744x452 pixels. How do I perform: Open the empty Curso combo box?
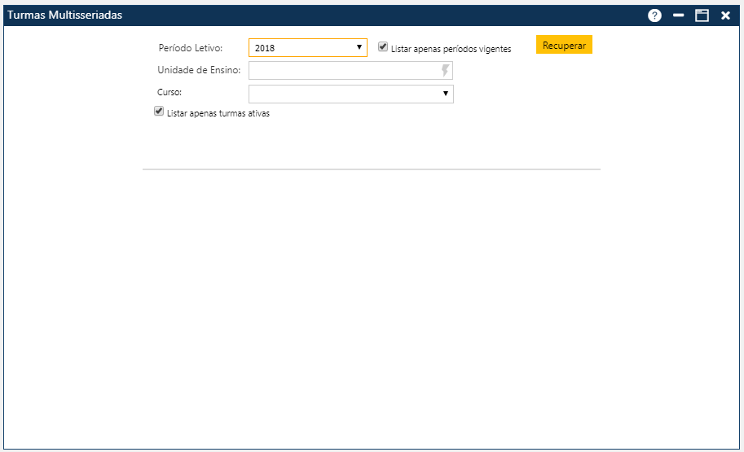point(344,94)
